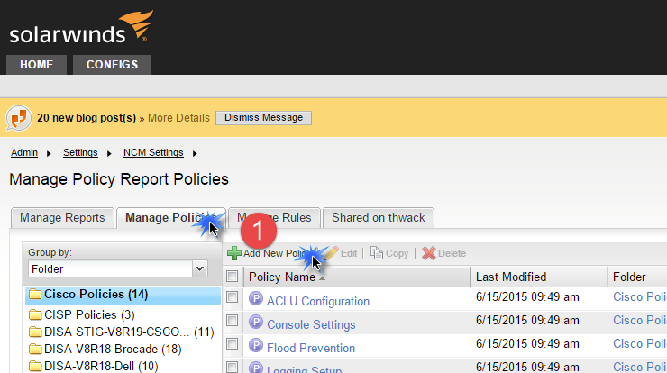Click the red X Delete icon

(429, 253)
